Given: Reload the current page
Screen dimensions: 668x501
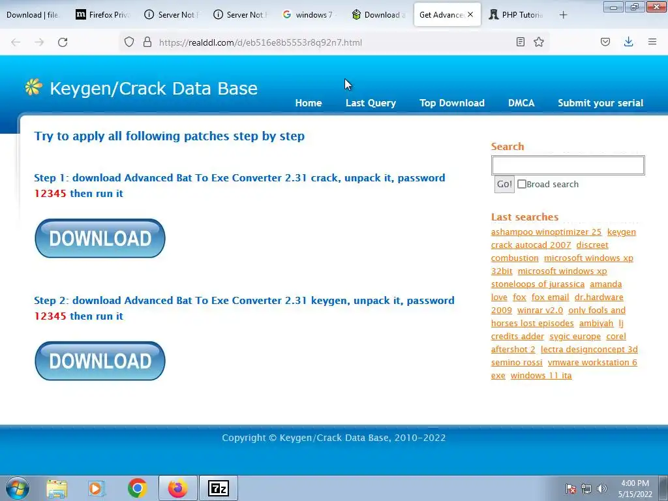Looking at the screenshot, I should point(63,42).
